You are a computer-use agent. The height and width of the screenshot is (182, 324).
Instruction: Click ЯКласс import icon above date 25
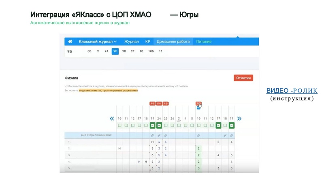coord(166,104)
